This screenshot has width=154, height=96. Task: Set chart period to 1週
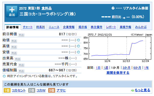pyautogui.click(x=106, y=68)
